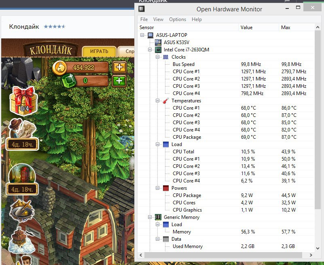Screen dimensions: 324x265
Task: Click the 69,0 °C value
Action: [248, 137]
